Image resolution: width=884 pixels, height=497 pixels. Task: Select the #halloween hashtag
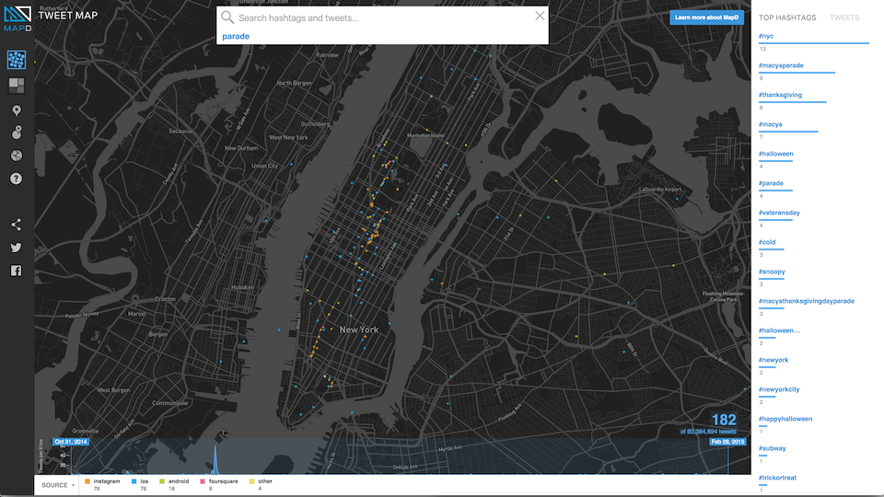775,154
